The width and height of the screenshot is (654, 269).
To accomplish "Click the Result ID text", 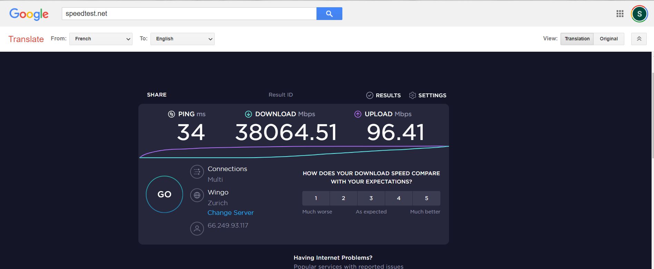I will 281,94.
